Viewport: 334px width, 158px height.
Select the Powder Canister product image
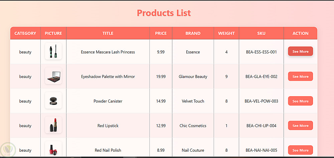(x=53, y=101)
